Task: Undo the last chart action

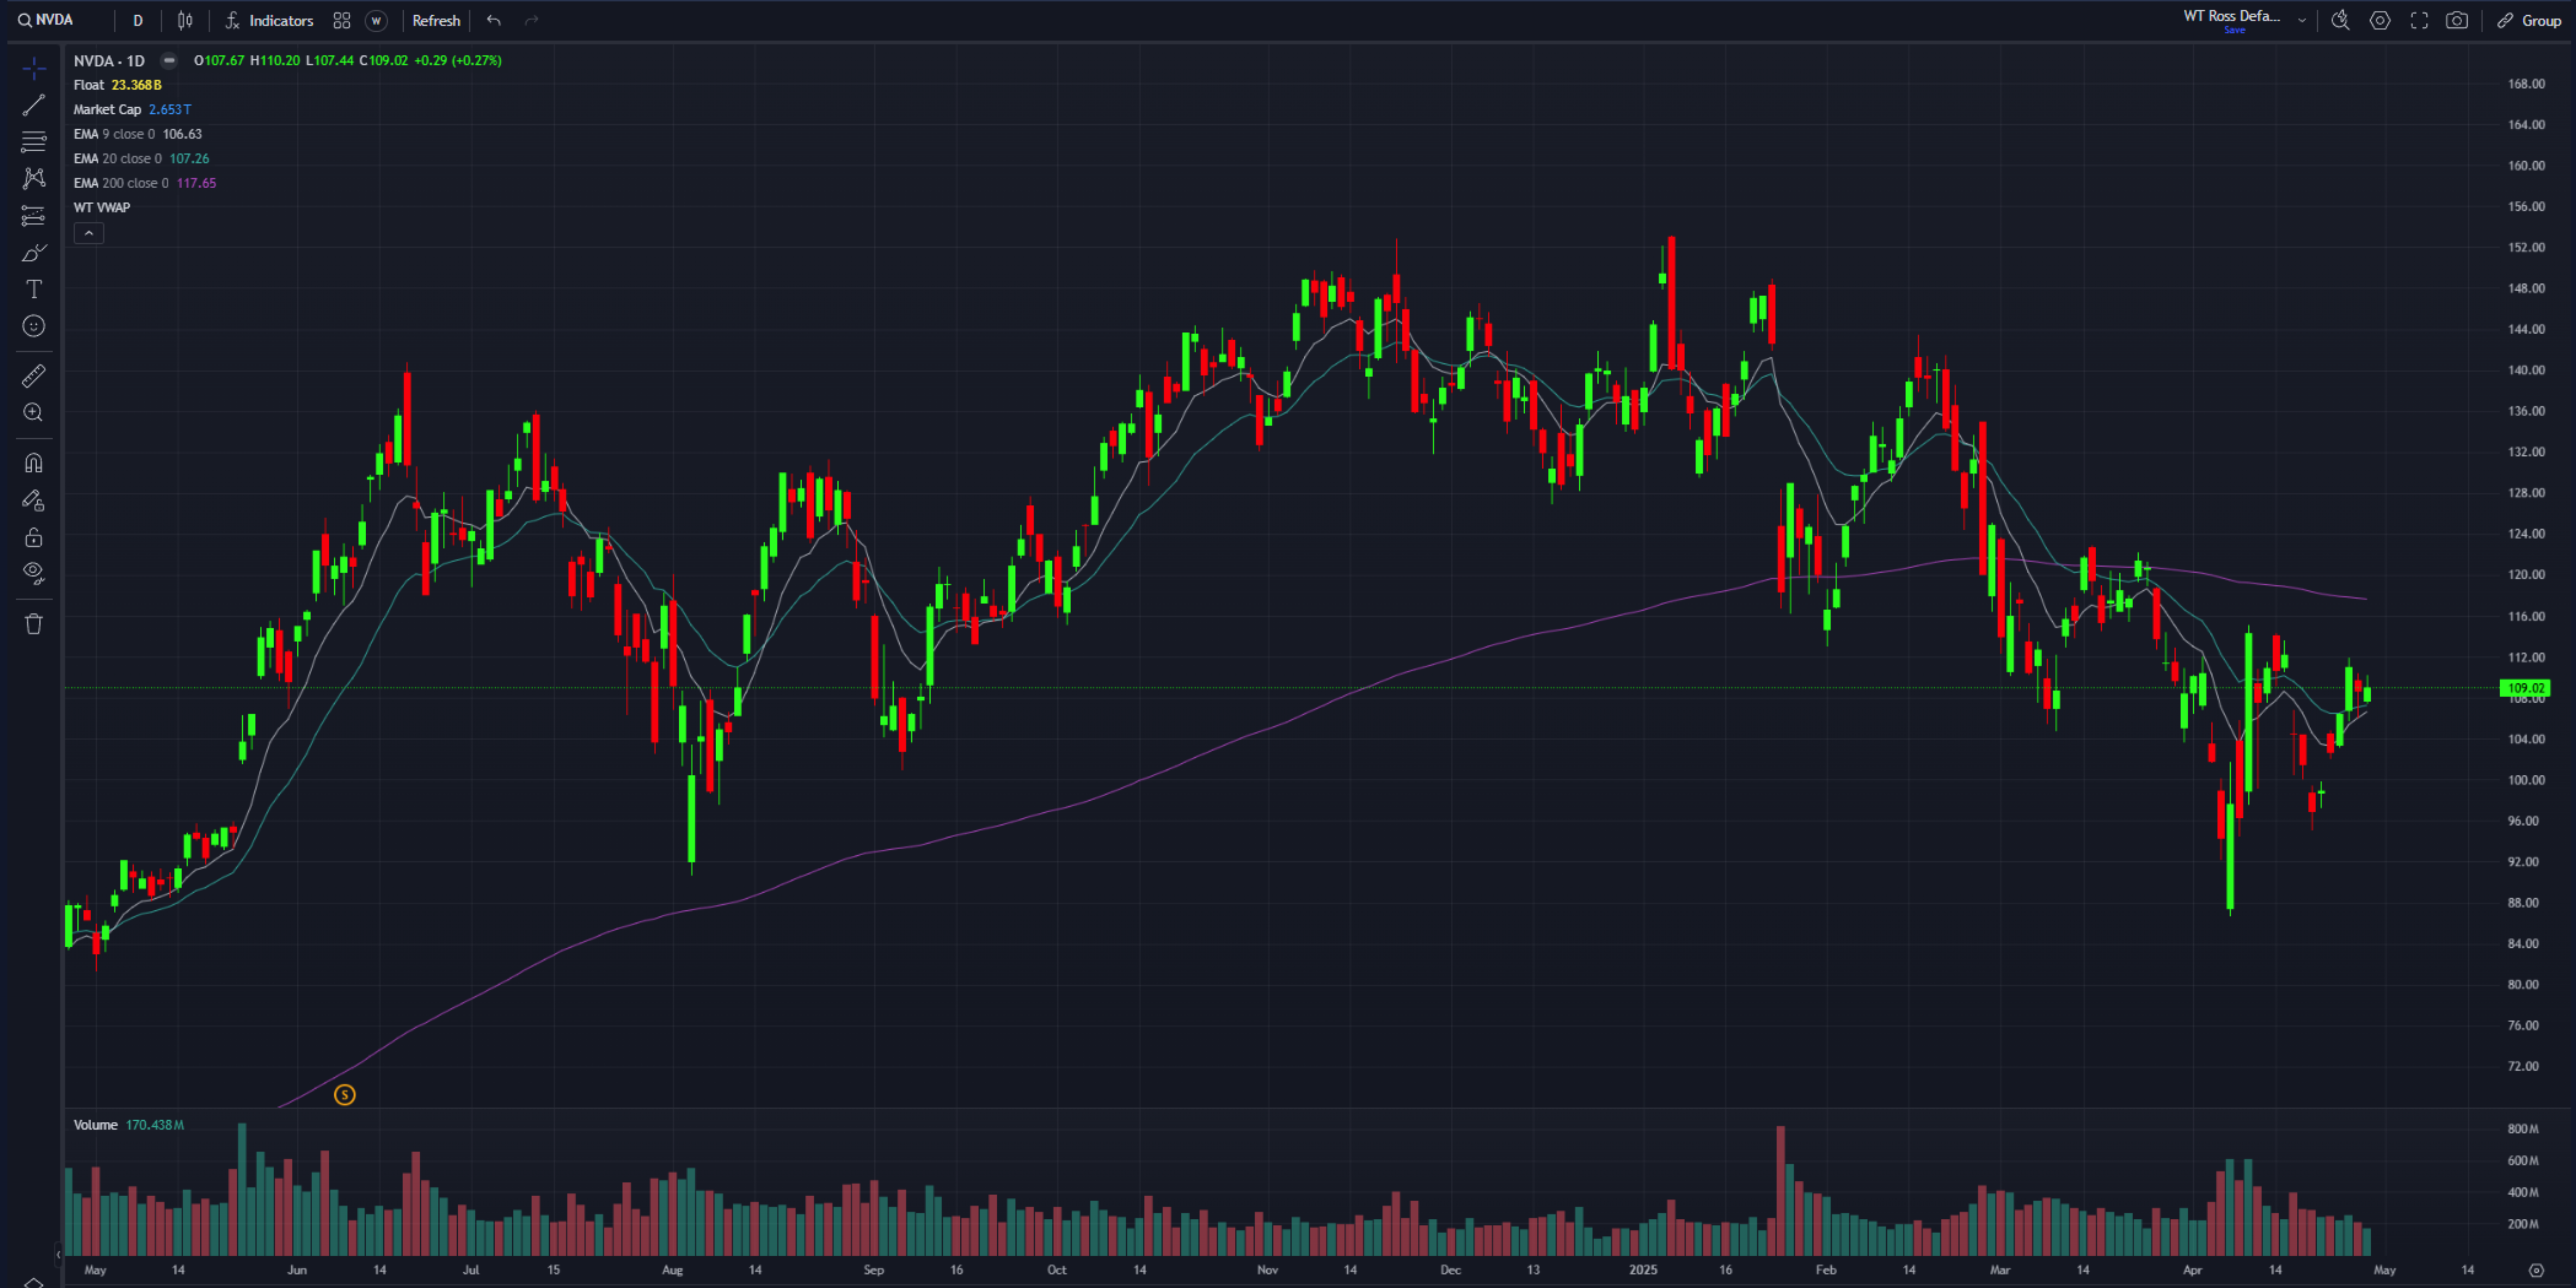Action: coord(494,20)
